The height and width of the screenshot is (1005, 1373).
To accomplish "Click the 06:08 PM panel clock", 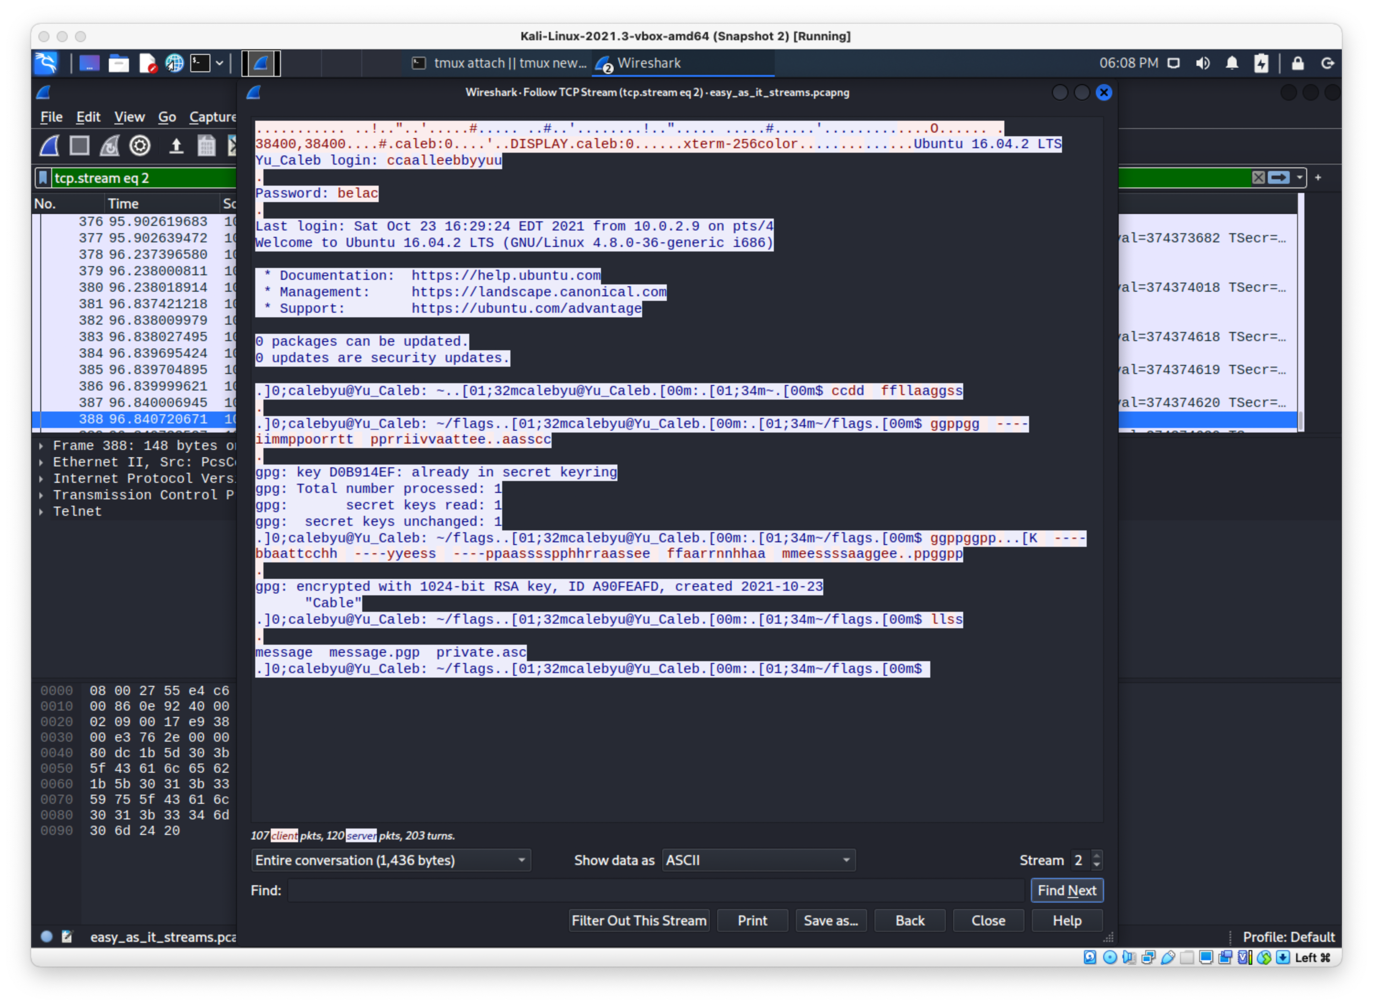I will [1130, 63].
